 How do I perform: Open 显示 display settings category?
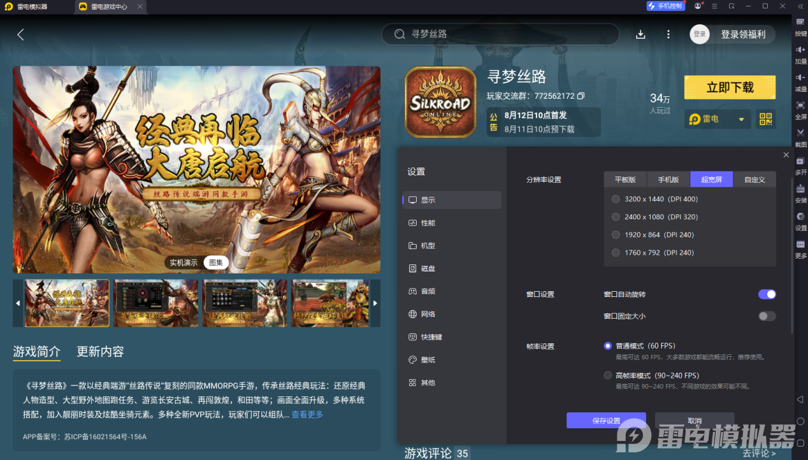(452, 200)
